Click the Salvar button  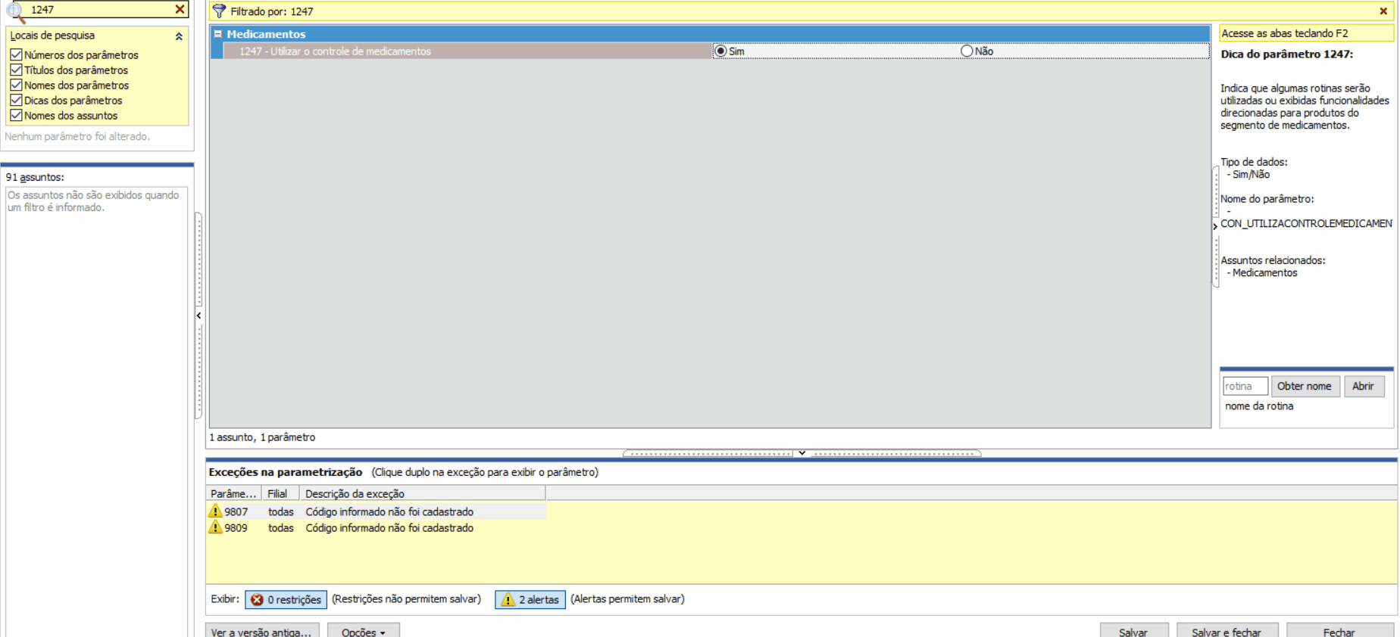pos(1134,631)
